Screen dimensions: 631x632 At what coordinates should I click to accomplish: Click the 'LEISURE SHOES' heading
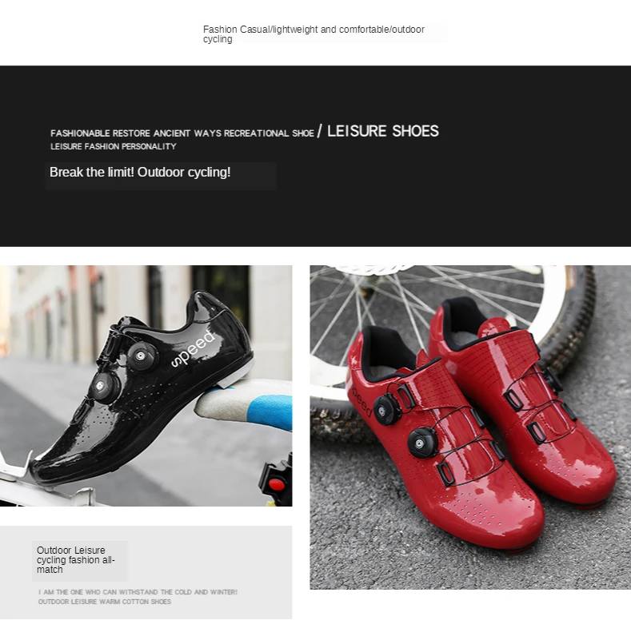(383, 131)
